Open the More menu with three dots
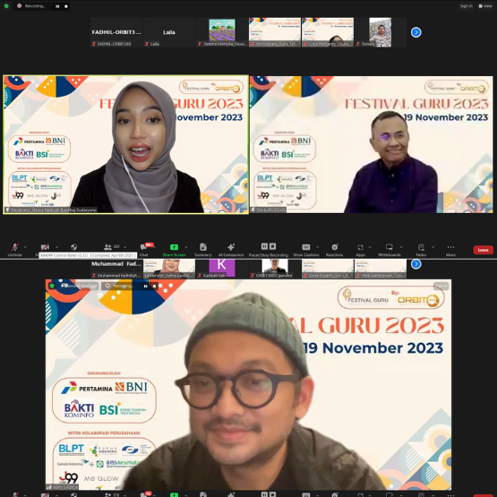This screenshot has width=497, height=497. 450,249
